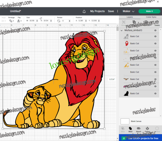Click the Flatten tool

[147, 130]
